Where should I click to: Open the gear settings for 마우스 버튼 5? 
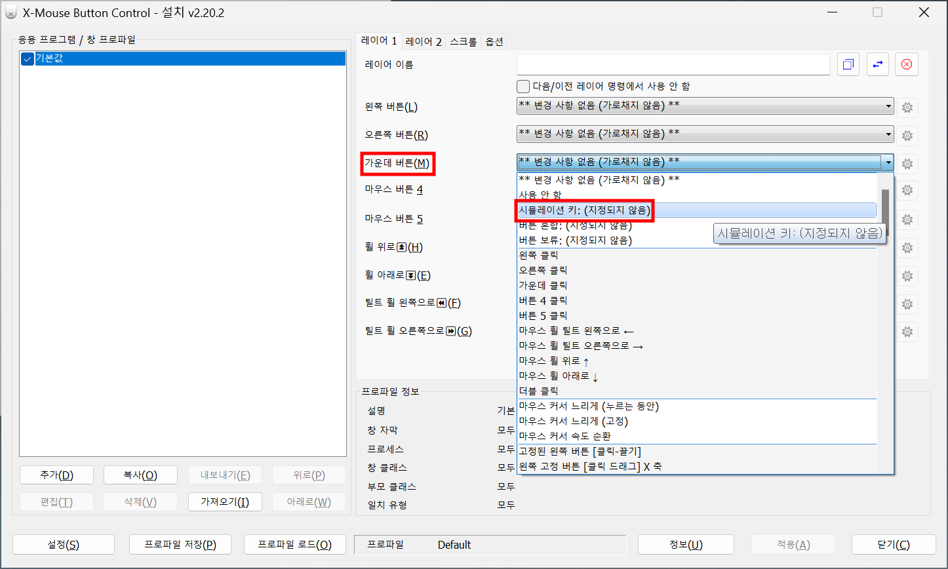(907, 219)
